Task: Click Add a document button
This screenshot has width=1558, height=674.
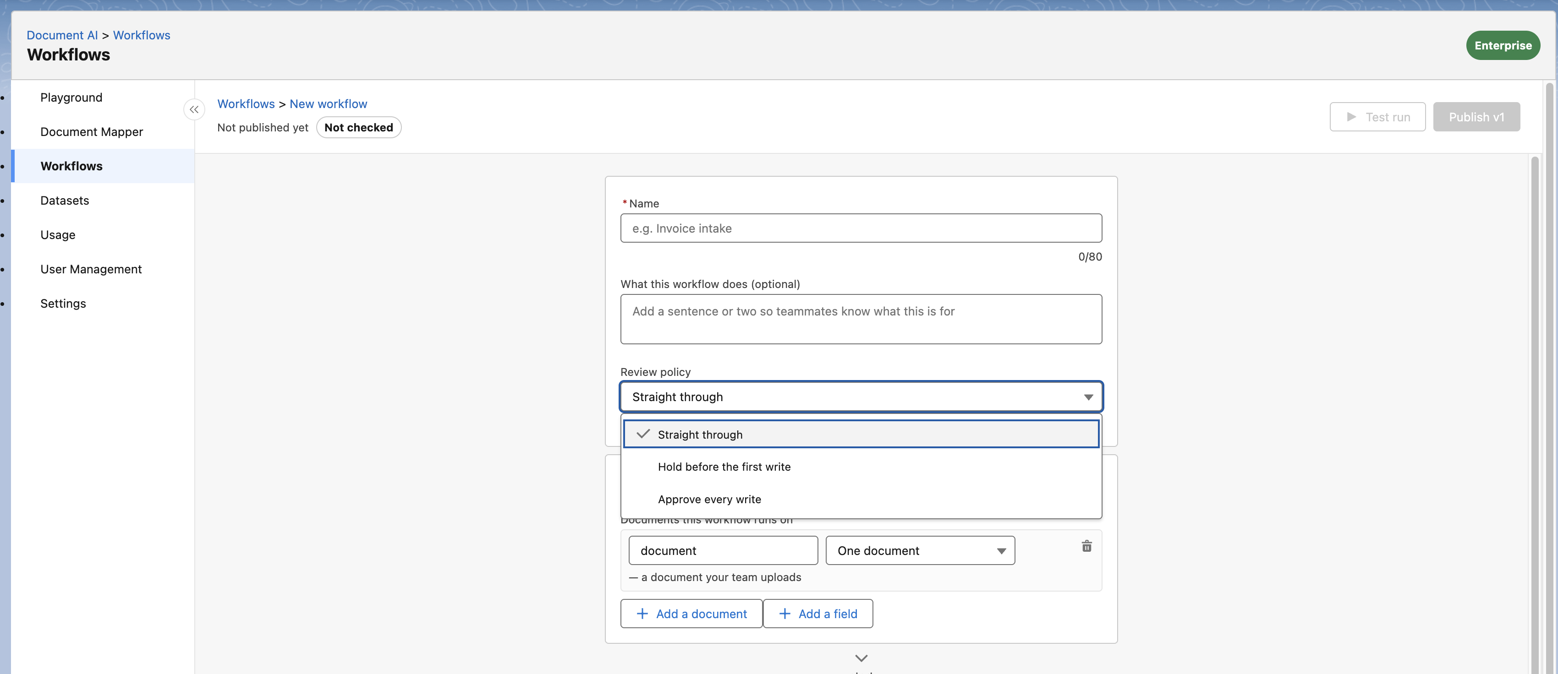Action: point(691,614)
